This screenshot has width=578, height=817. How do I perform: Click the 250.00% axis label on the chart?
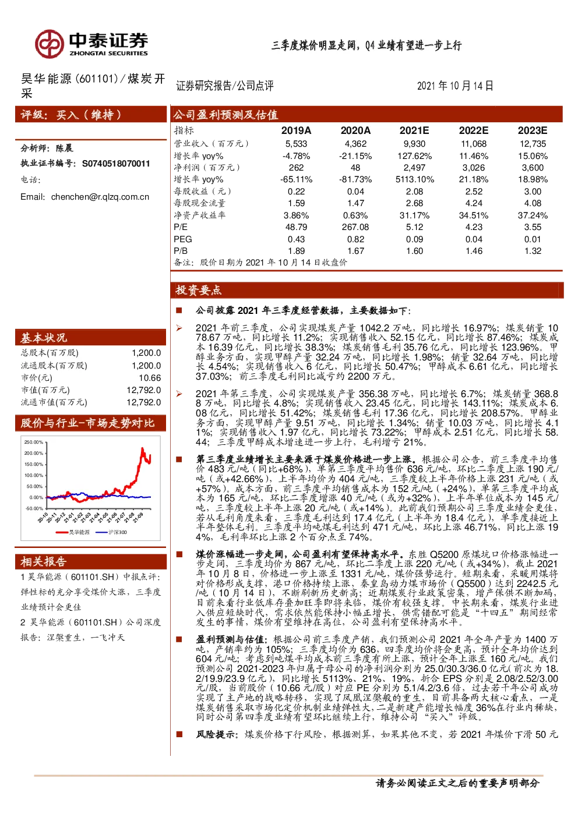pos(34,443)
